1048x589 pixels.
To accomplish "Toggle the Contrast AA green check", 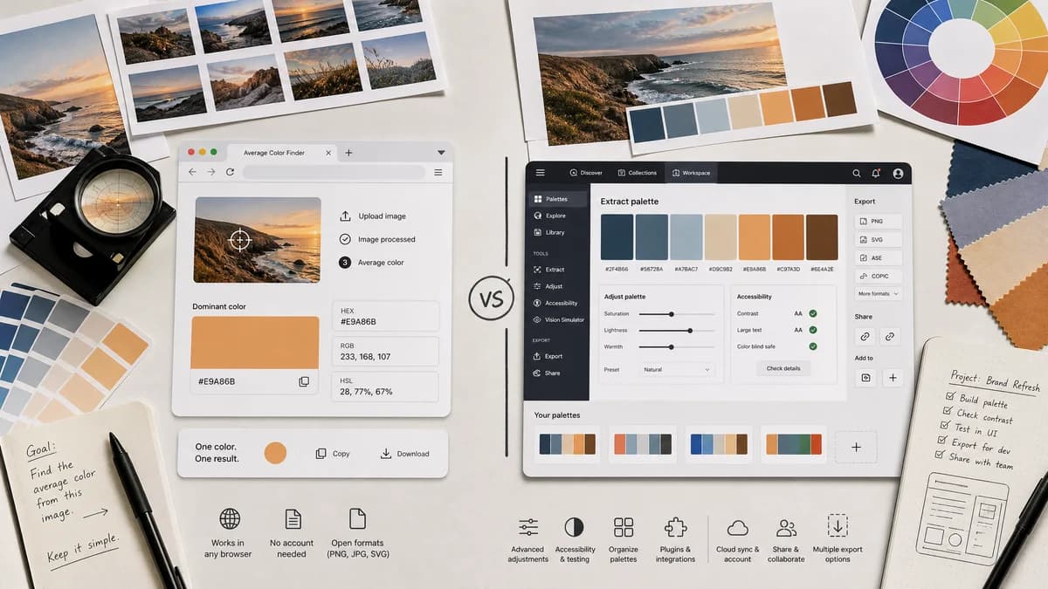I will (812, 312).
